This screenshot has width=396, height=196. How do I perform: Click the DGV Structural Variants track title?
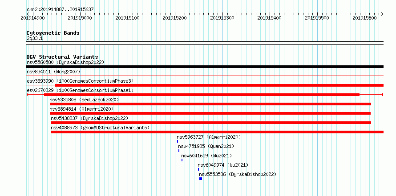[62, 57]
